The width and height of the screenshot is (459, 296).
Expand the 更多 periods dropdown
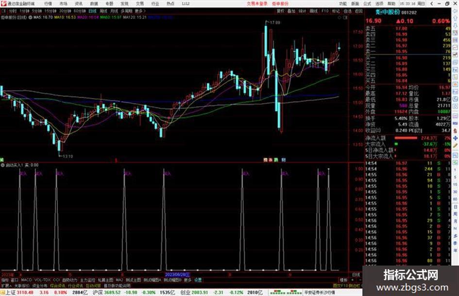pyautogui.click(x=139, y=11)
